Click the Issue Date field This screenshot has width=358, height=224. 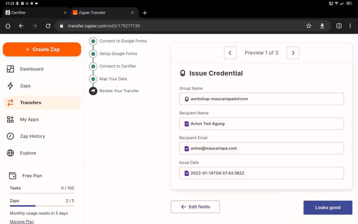262,173
